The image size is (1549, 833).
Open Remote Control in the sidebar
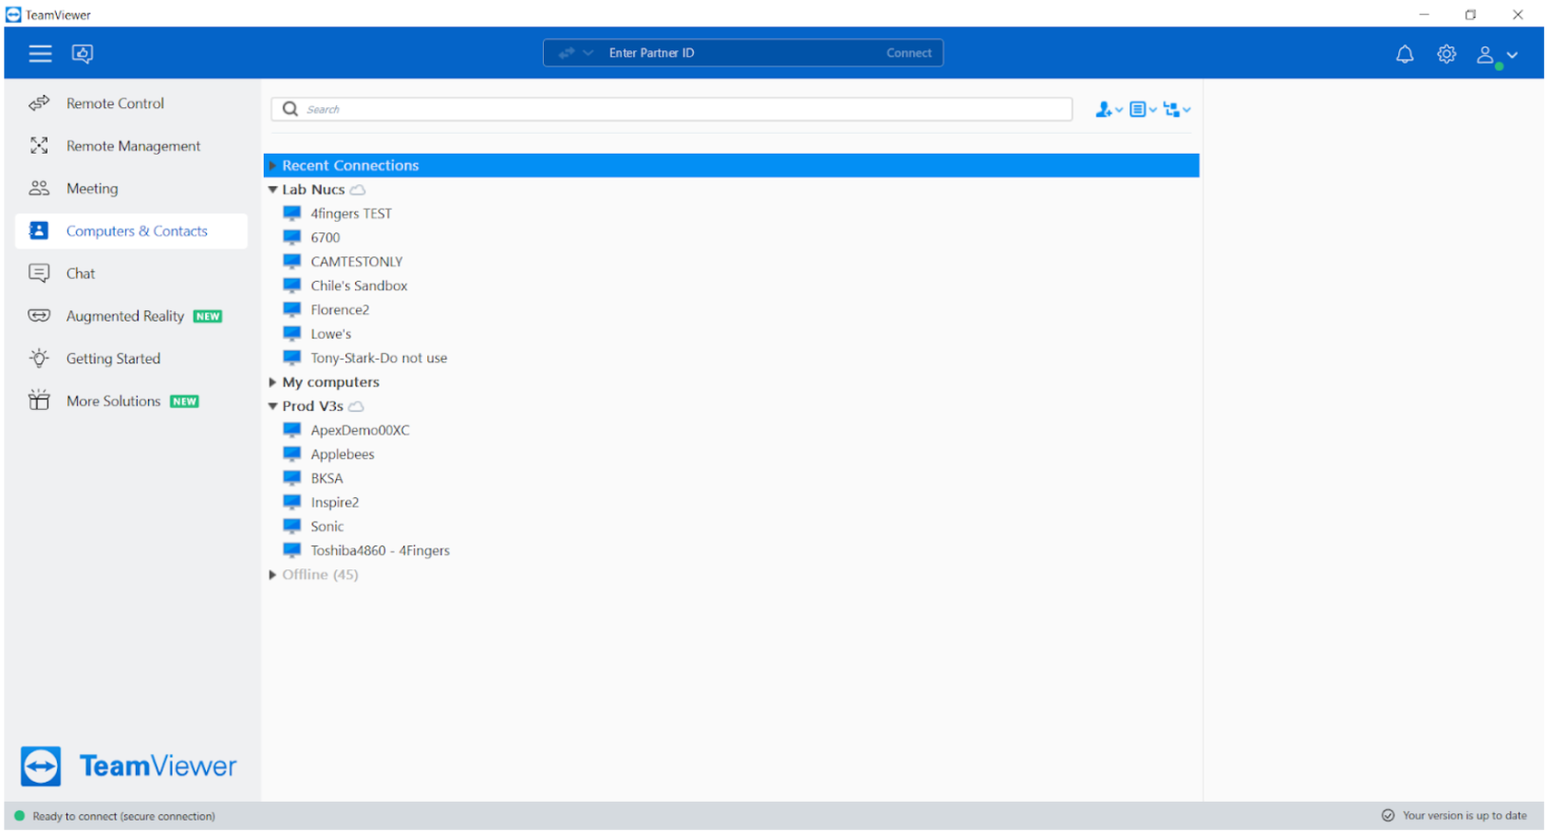click(x=115, y=103)
